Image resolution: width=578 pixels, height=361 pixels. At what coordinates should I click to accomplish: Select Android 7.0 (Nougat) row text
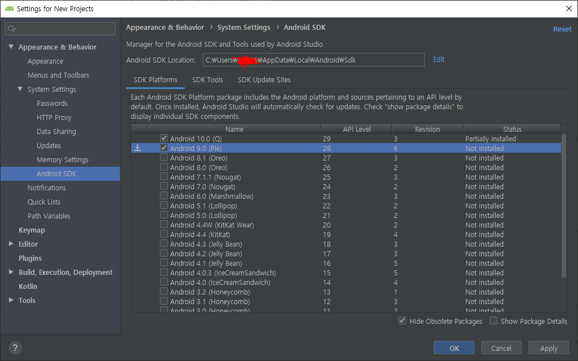click(x=202, y=187)
